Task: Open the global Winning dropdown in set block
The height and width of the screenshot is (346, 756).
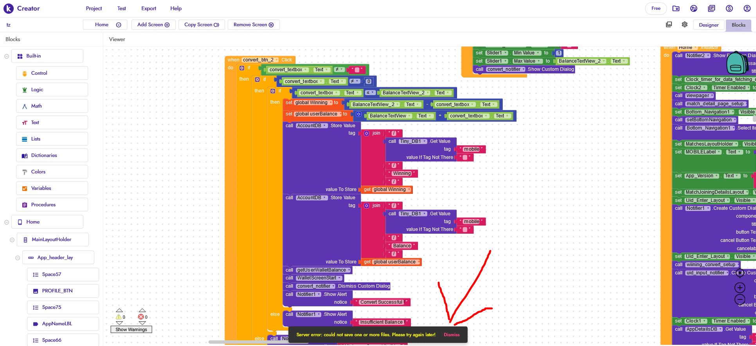Action: point(313,103)
